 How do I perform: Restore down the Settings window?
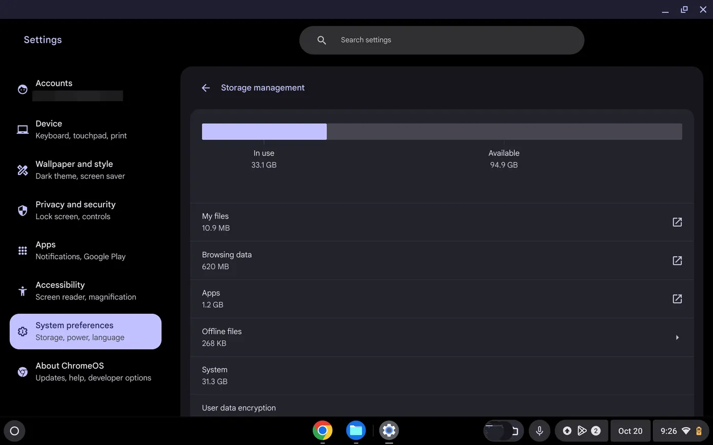[x=684, y=10]
